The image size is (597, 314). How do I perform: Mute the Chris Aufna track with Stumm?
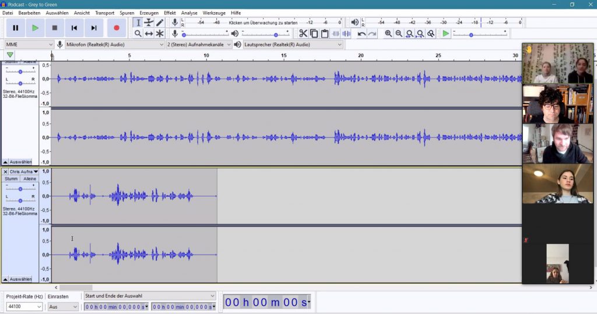11,179
